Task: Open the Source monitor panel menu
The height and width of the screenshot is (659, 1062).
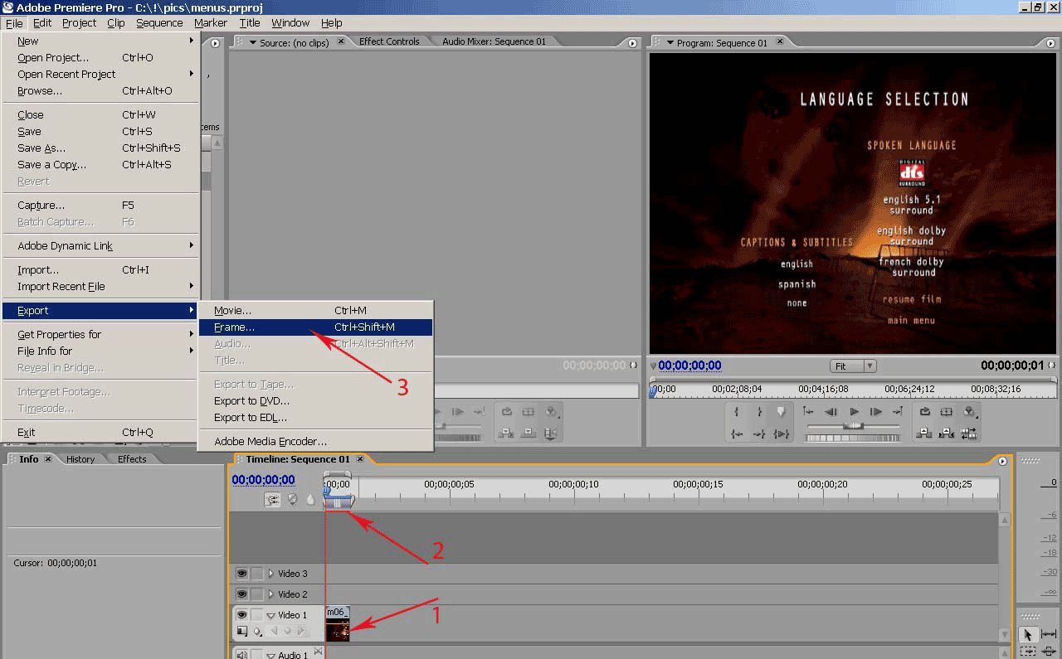Action: (633, 43)
